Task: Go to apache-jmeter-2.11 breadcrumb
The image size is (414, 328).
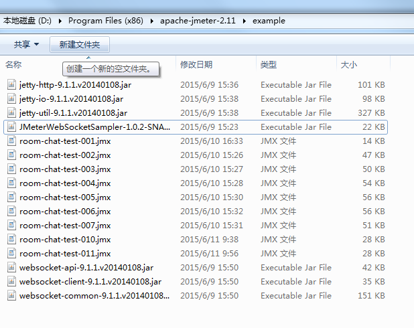Action: [x=198, y=21]
